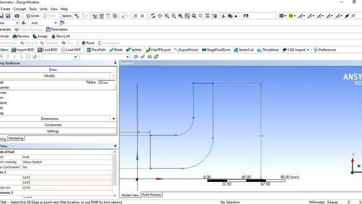This screenshot has width=362, height=204.
Task: Click the StageFluidZone tool
Action: (216, 50)
